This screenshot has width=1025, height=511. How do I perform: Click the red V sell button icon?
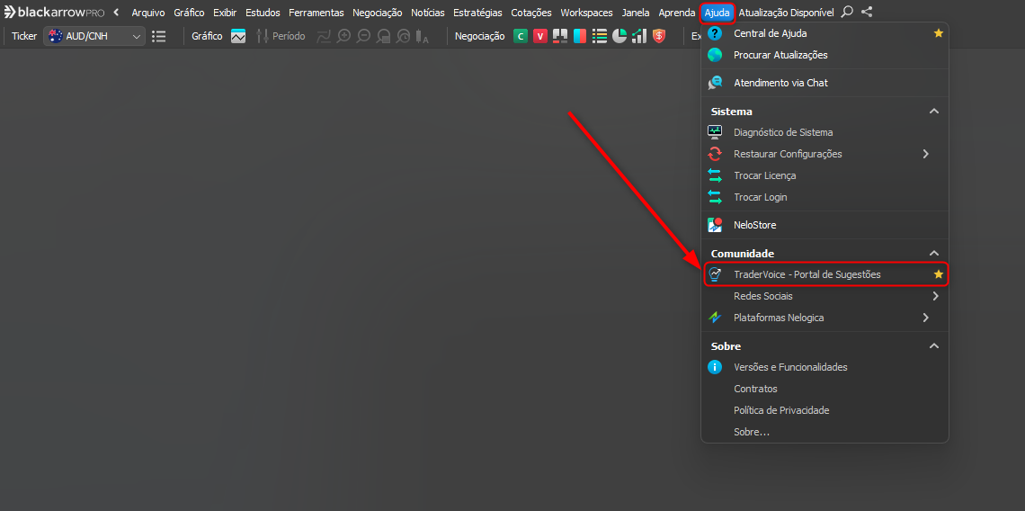point(540,37)
